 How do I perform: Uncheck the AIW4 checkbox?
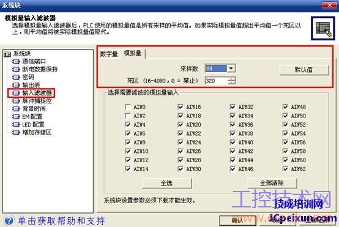[128, 125]
